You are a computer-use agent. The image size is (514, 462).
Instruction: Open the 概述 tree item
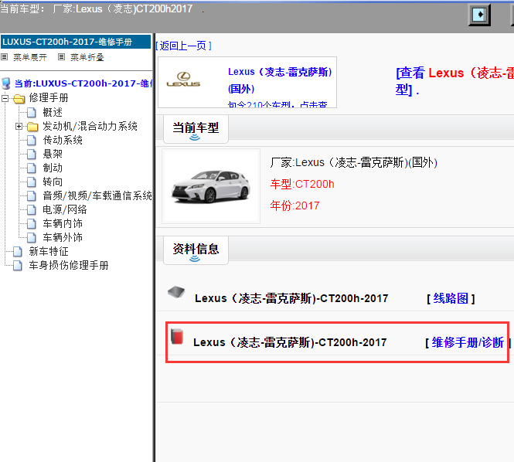(x=53, y=112)
